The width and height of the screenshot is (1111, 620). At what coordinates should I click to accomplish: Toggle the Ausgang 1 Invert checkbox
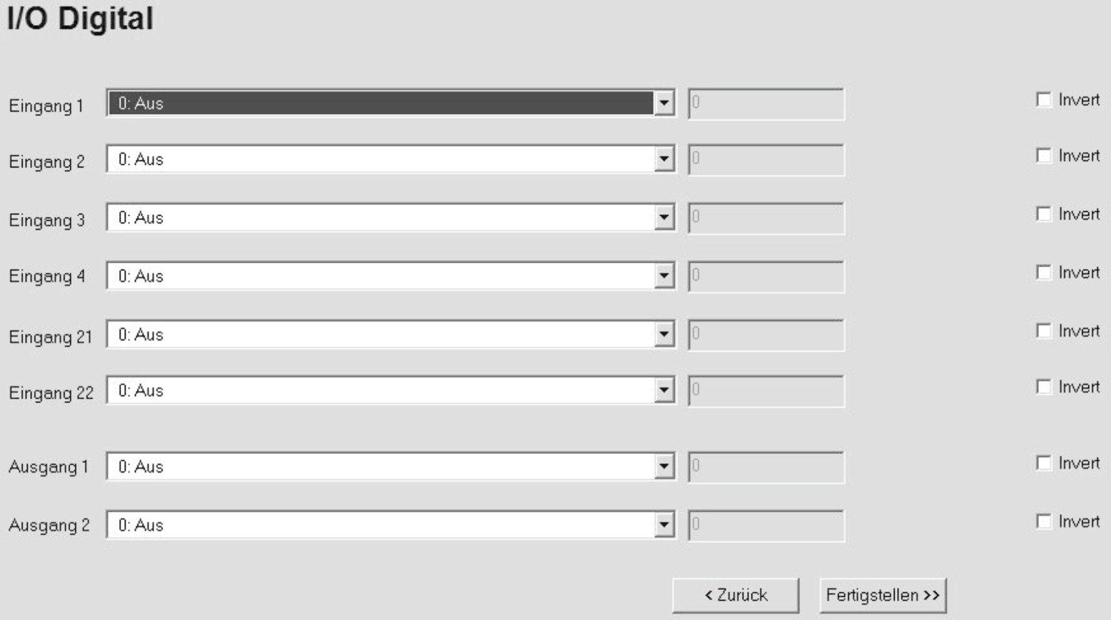[x=1043, y=463]
